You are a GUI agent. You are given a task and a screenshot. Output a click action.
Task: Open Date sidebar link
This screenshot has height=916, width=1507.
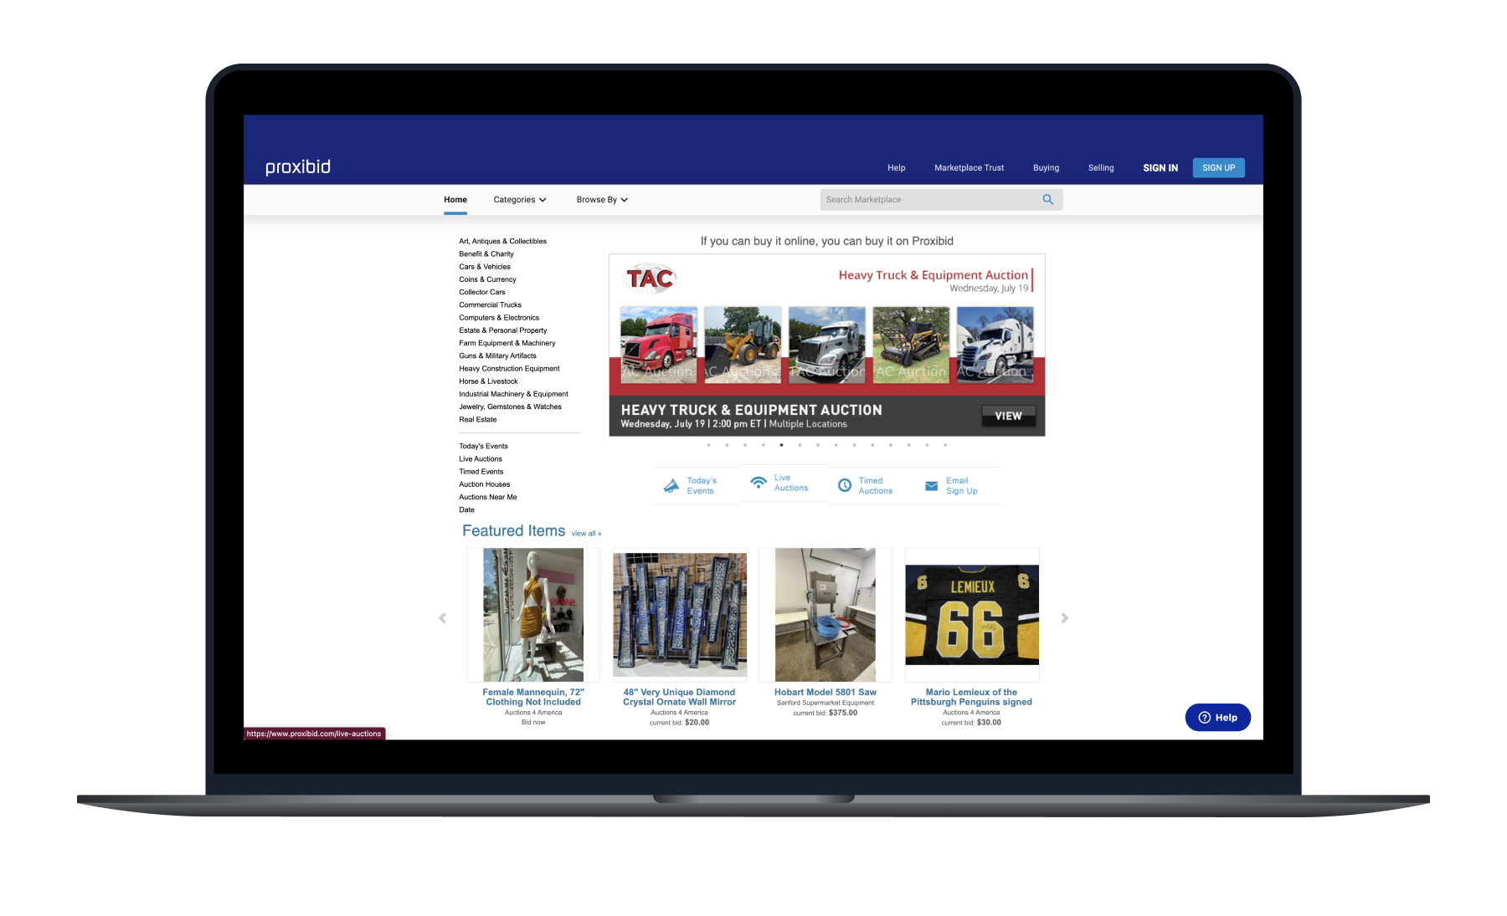[466, 509]
